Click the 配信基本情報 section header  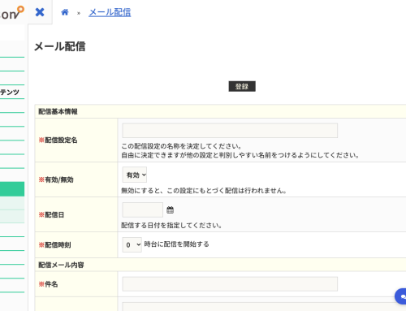(x=58, y=111)
